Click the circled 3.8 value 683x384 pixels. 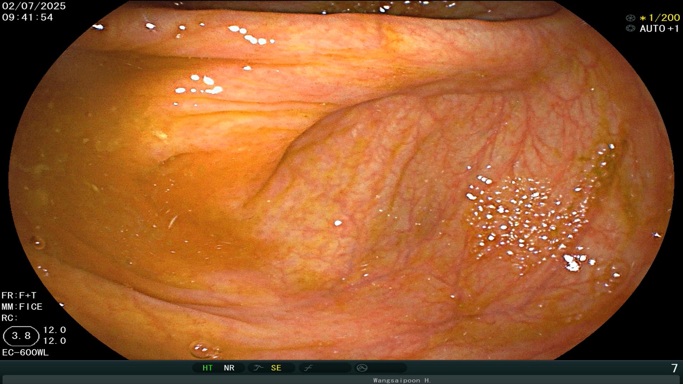coord(21,336)
